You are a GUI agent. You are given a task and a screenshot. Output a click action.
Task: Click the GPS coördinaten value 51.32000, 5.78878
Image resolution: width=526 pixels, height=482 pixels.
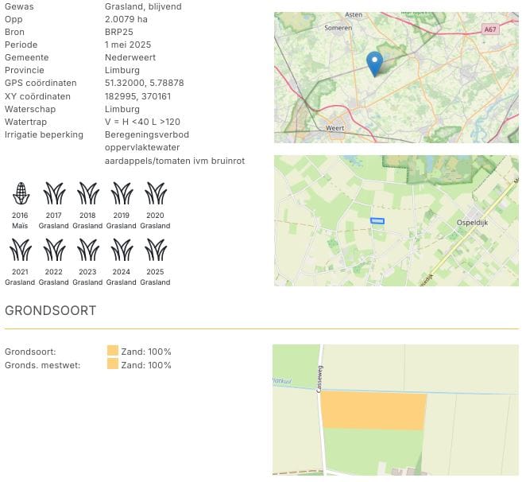(x=145, y=84)
